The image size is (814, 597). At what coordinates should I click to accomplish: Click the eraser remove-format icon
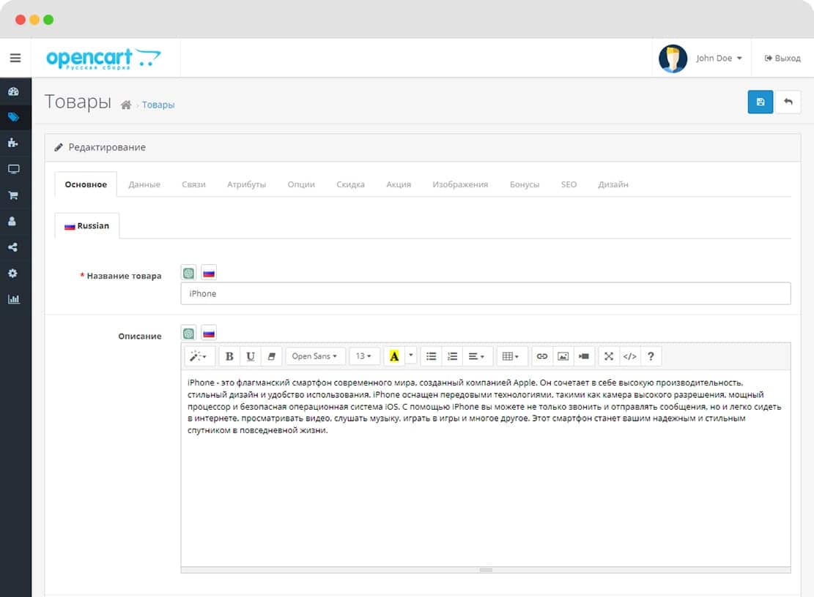tap(272, 356)
